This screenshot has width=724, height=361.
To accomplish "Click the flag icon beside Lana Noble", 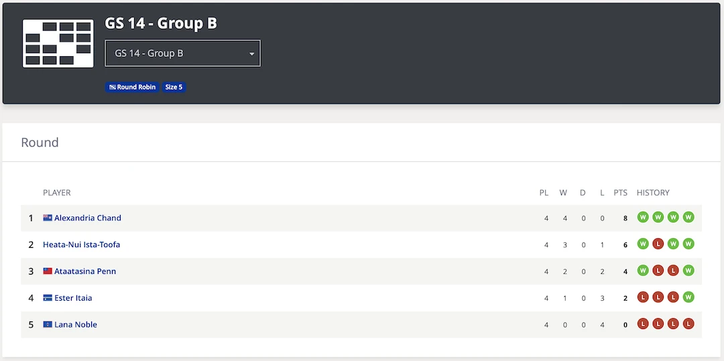I will pyautogui.click(x=48, y=325).
